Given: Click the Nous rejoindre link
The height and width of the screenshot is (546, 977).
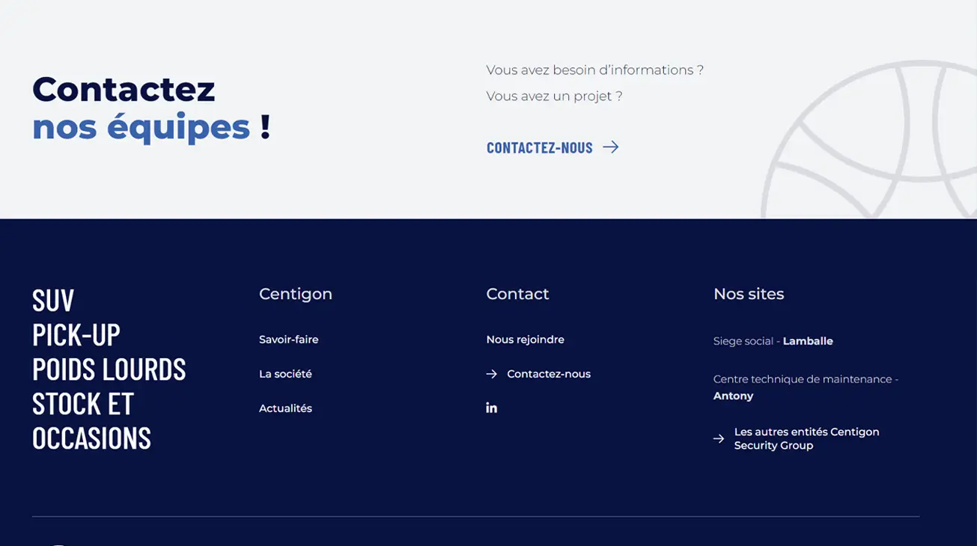Looking at the screenshot, I should pyautogui.click(x=526, y=340).
